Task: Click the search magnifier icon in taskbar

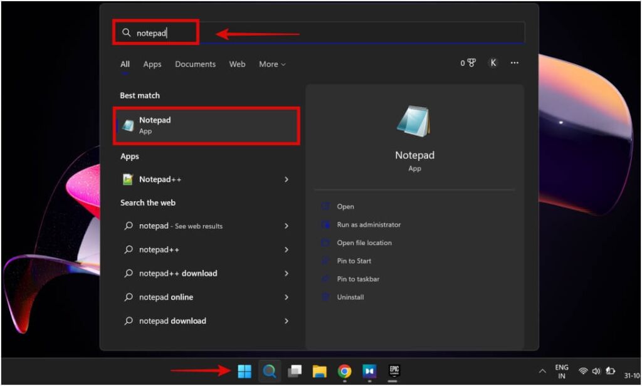Action: point(270,371)
